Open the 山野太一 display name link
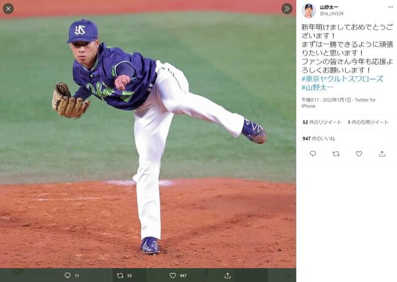This screenshot has width=397, height=282. tap(329, 7)
